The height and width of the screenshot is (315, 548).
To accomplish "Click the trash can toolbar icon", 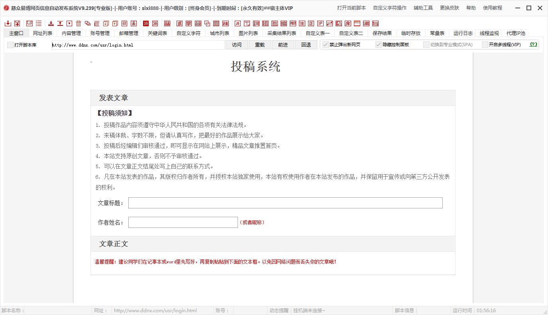I will [78, 23].
